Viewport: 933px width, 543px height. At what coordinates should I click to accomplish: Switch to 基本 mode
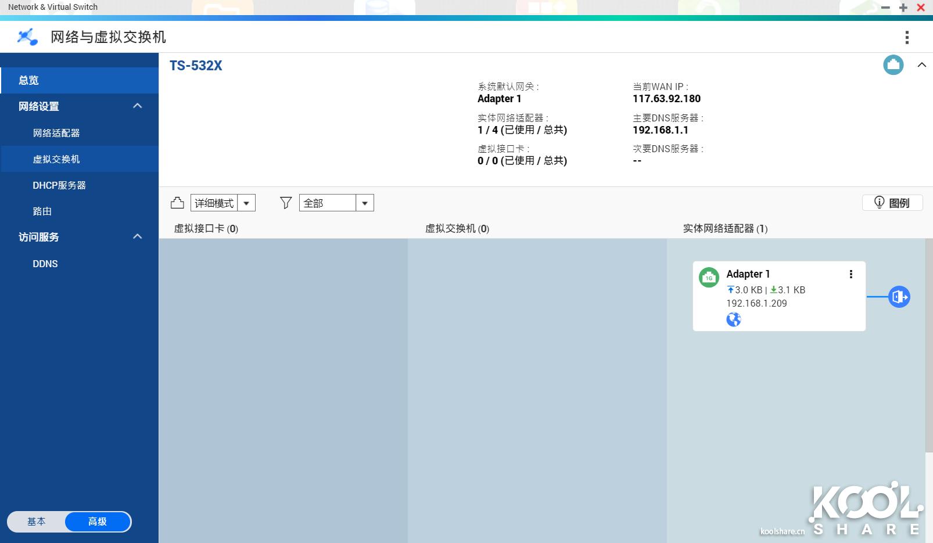tap(36, 522)
